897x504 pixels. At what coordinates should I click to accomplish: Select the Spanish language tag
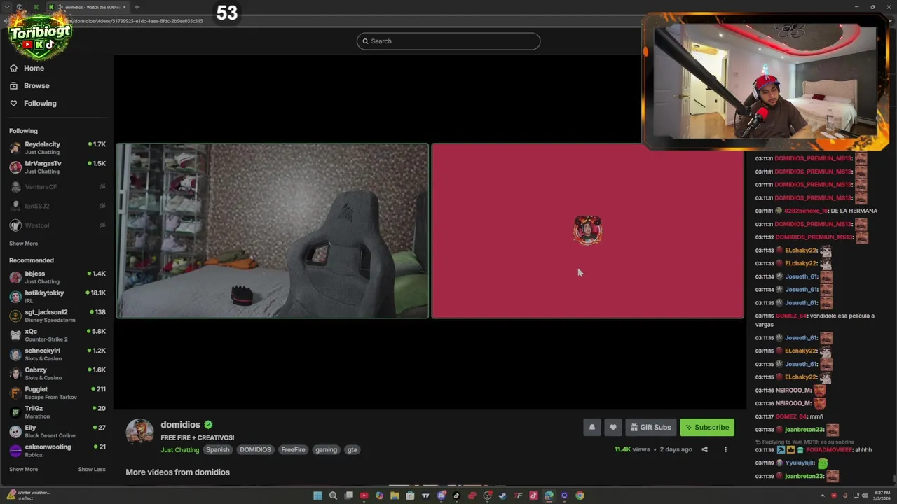(x=217, y=450)
